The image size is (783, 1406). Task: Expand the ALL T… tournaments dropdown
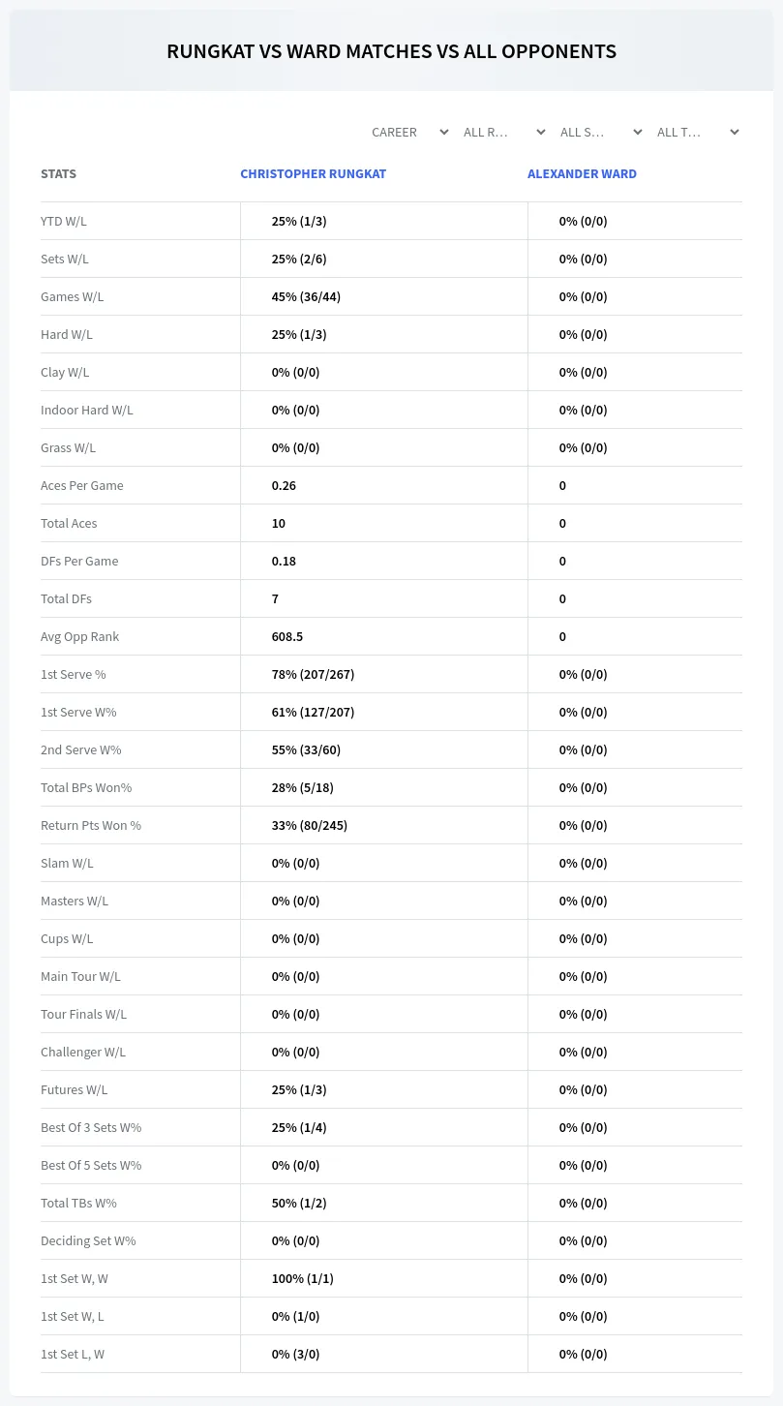698,132
